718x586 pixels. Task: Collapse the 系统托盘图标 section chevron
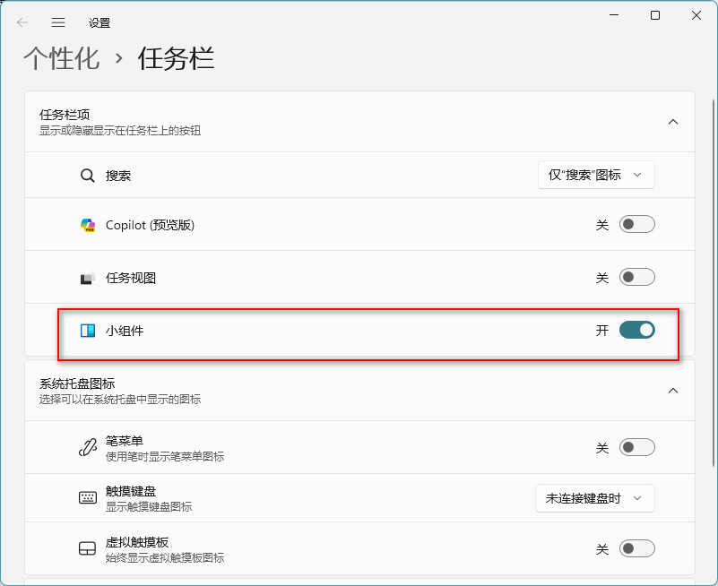(x=673, y=391)
